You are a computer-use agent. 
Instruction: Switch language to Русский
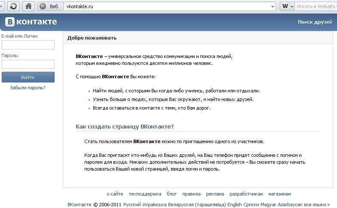(132, 205)
